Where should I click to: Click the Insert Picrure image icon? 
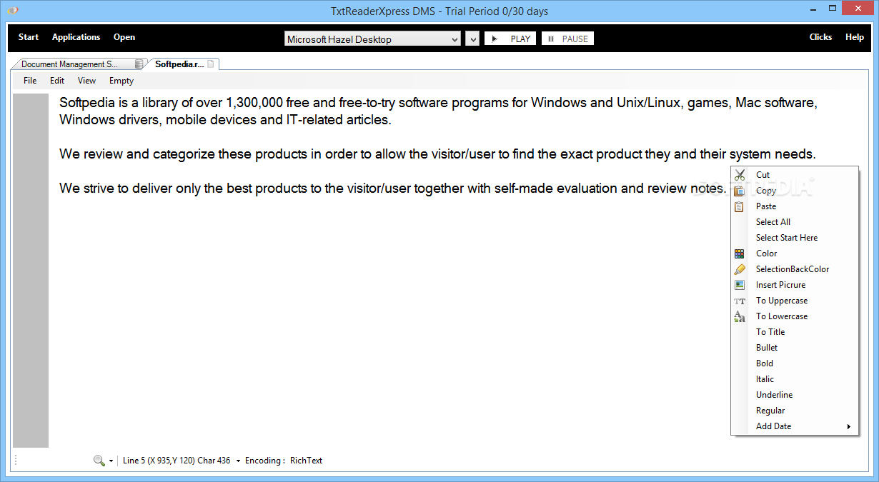740,285
